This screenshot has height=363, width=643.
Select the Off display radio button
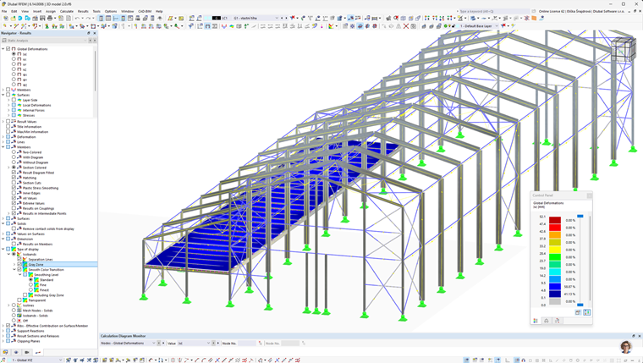point(14,321)
